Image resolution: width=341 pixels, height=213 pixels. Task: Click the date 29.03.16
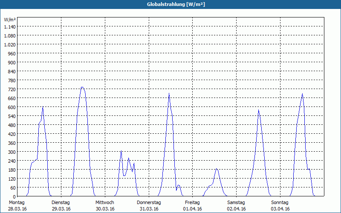[61, 209]
